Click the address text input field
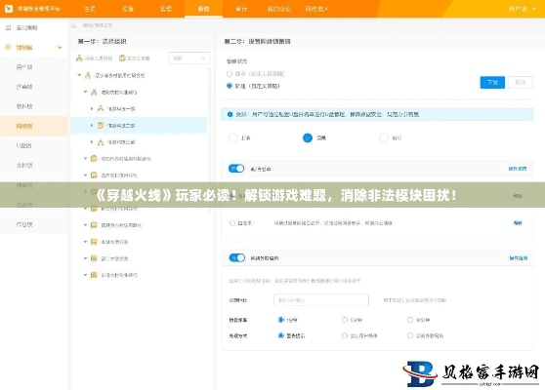This screenshot has height=390, width=545. (321, 300)
